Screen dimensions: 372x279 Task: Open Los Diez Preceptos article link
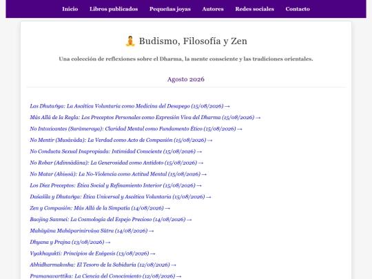(116, 185)
